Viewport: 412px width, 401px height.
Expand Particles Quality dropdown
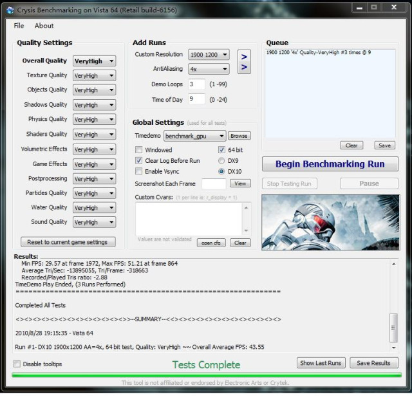[95, 193]
